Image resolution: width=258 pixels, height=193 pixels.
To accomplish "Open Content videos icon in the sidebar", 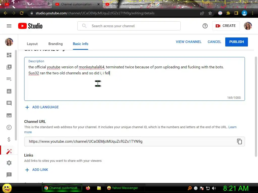I will tap(9, 67).
